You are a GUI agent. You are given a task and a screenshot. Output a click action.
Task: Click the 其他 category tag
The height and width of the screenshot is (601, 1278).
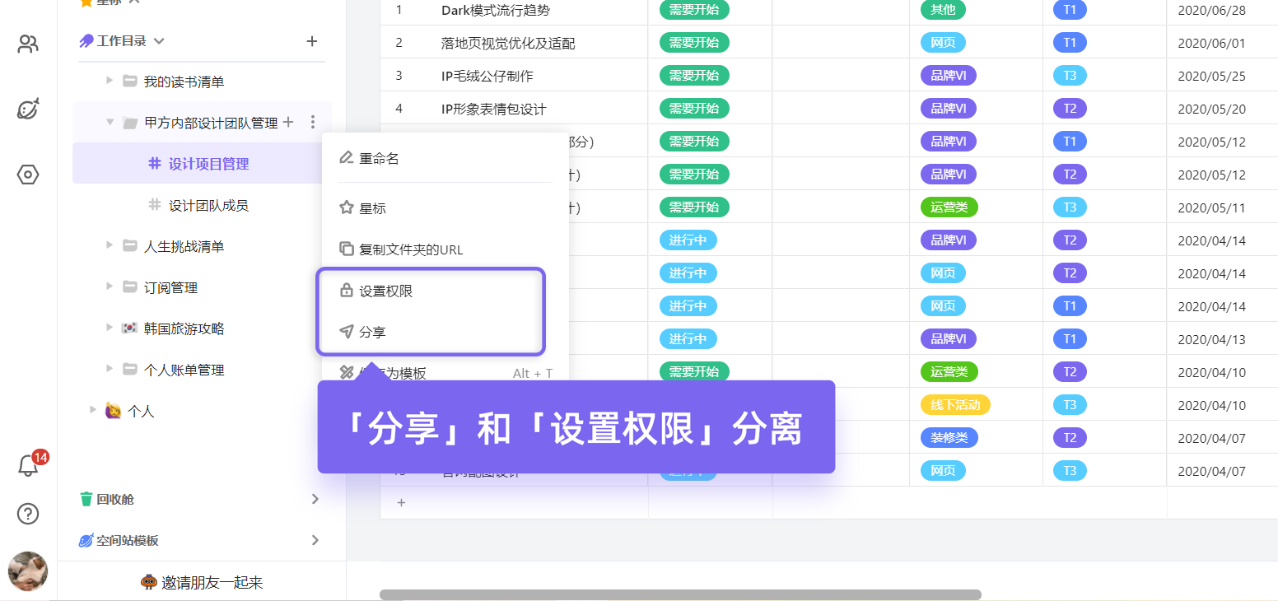pos(943,10)
